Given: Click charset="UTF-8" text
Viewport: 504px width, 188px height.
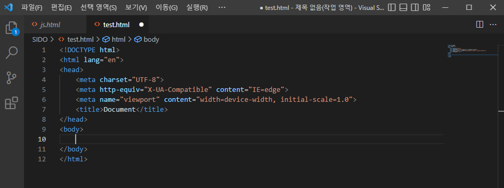Looking at the screenshot, I should click(x=130, y=80).
